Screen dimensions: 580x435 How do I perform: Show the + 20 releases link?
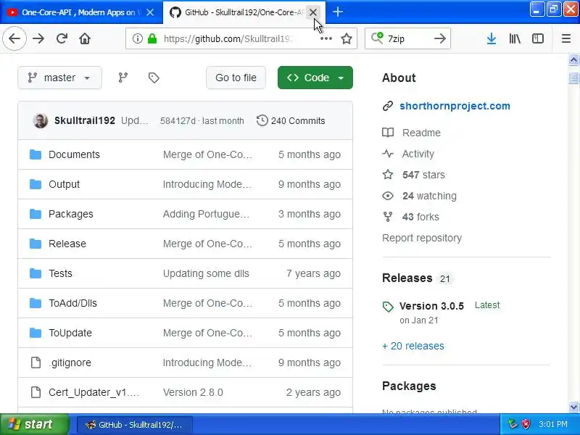(413, 347)
